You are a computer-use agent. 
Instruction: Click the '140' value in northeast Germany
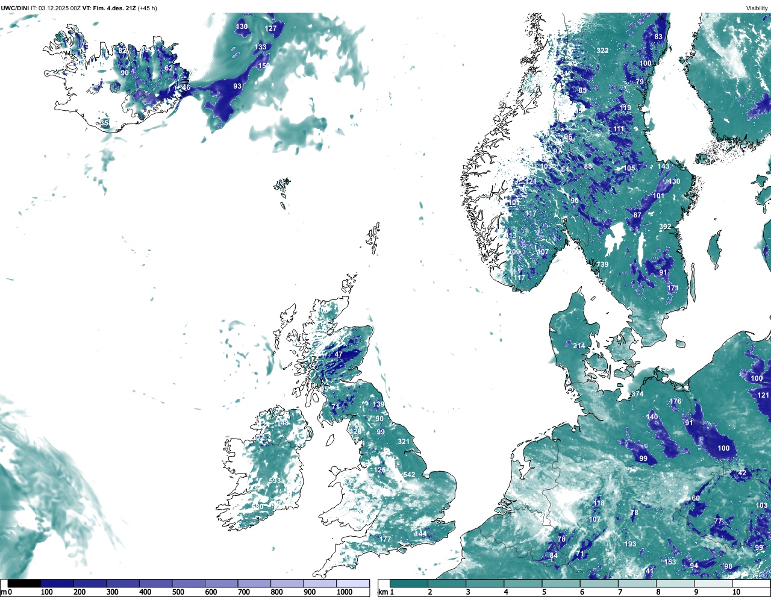[x=652, y=417]
